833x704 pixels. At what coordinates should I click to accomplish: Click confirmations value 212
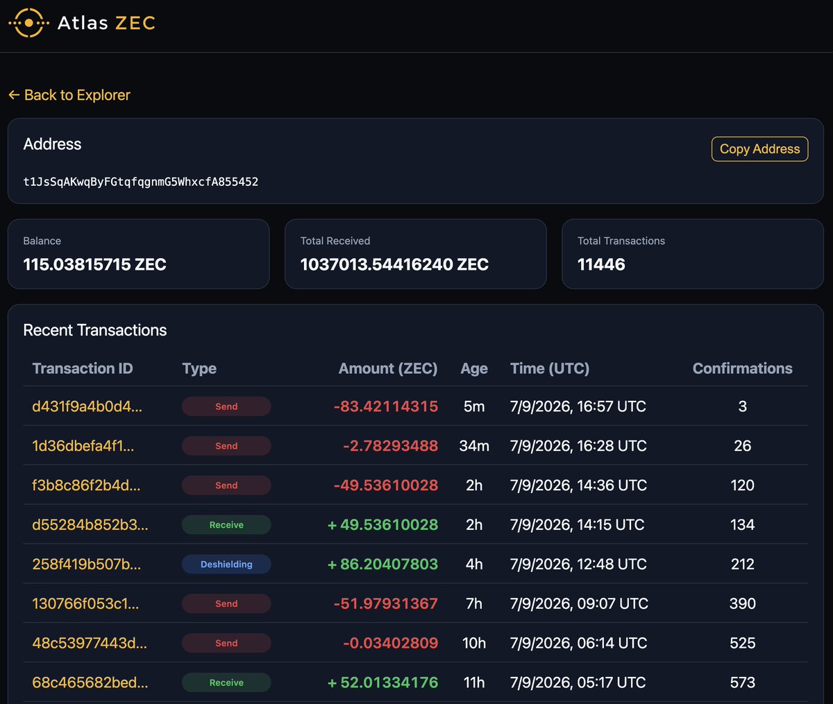point(742,565)
